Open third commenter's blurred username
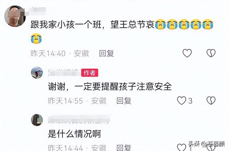This screenshot has width=229, height=151. (79, 120)
